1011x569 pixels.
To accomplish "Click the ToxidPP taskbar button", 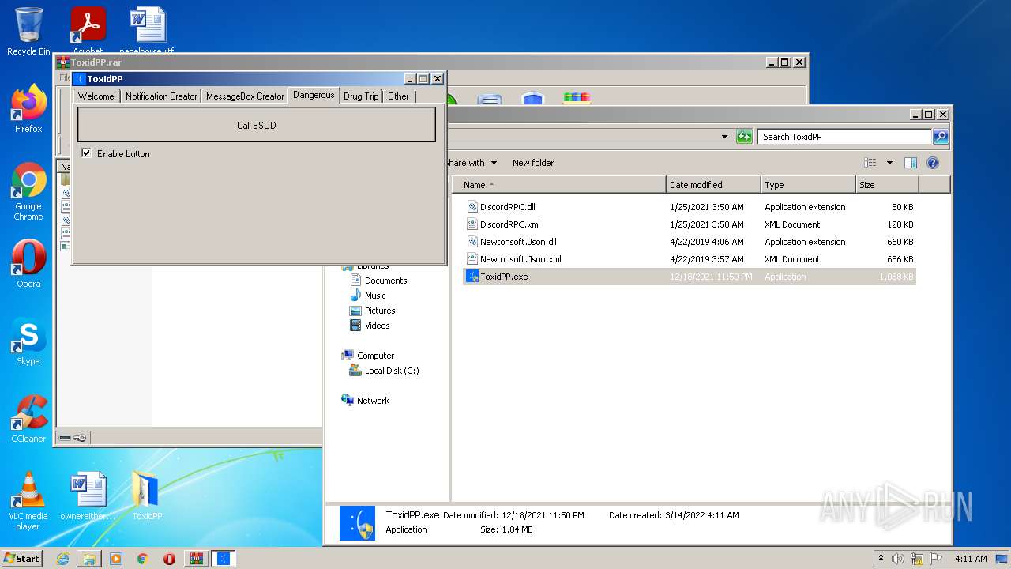I will 224,559.
